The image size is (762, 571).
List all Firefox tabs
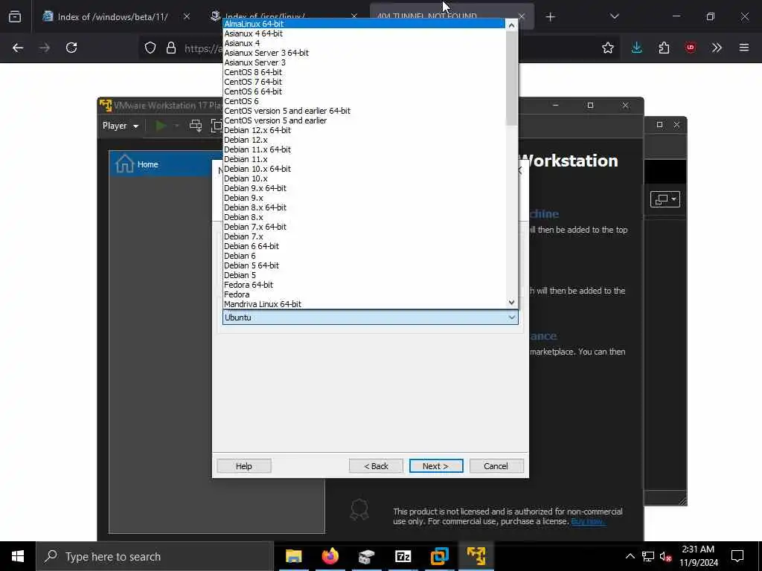pyautogui.click(x=614, y=17)
